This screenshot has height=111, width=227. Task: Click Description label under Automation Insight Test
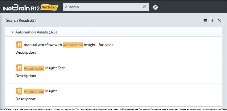(x=26, y=76)
